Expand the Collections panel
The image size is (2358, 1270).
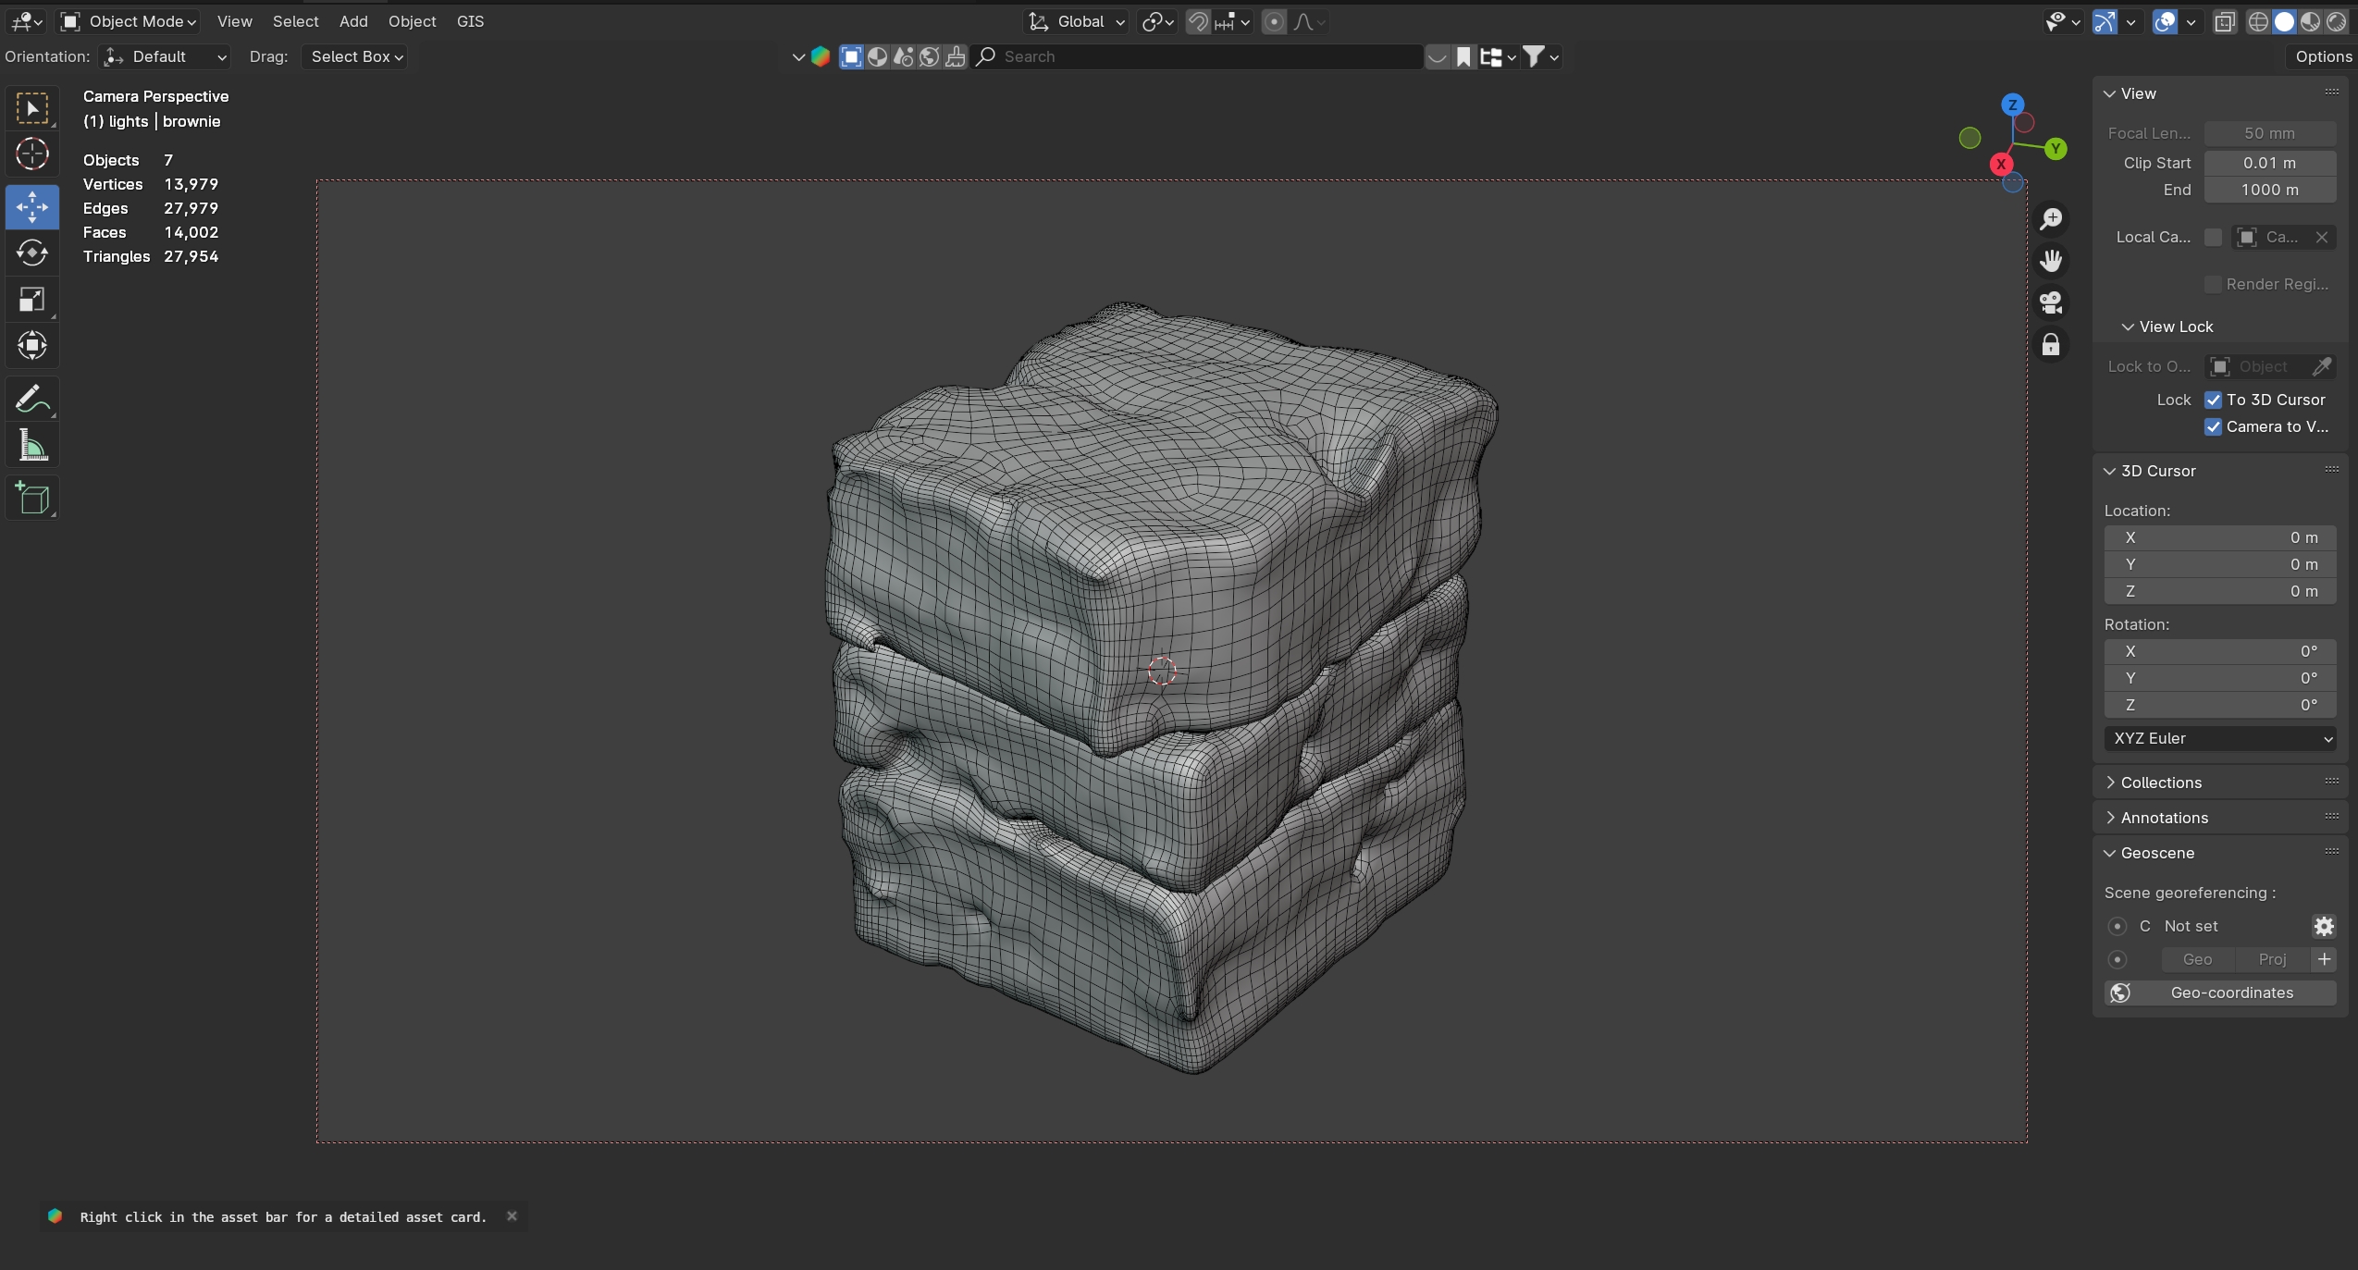2160,783
